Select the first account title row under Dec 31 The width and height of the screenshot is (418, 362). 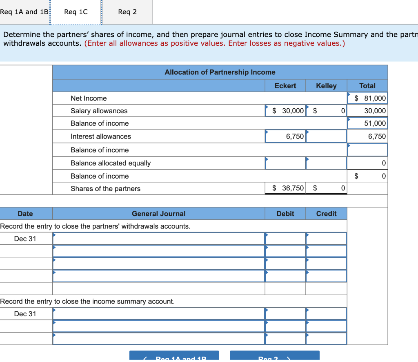[158, 238]
